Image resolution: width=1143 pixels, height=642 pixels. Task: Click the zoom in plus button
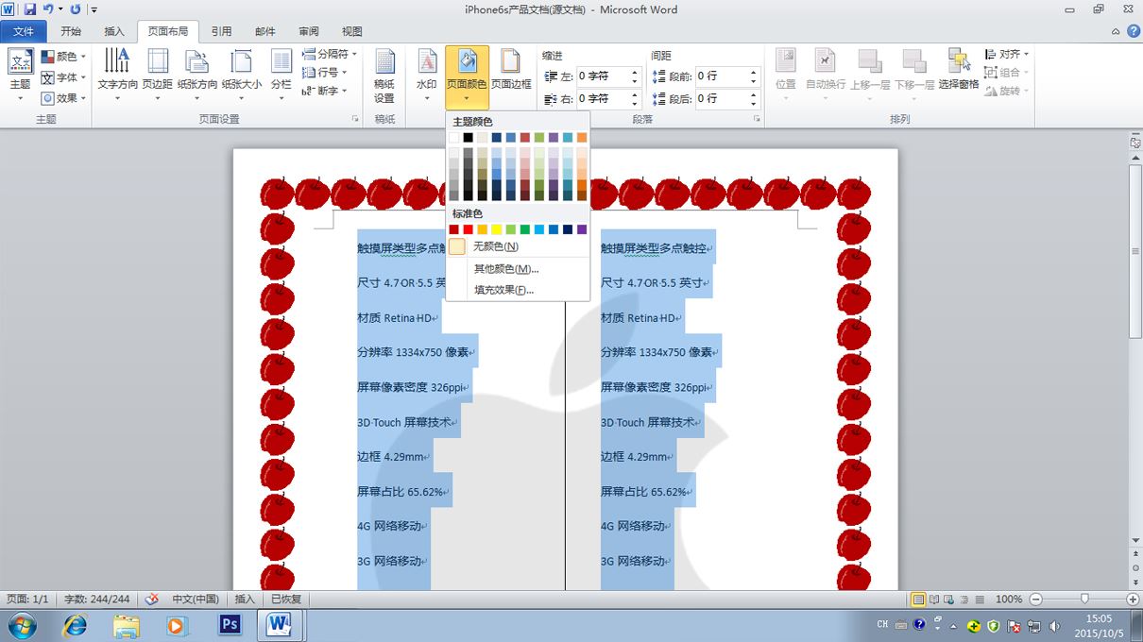tap(1133, 600)
